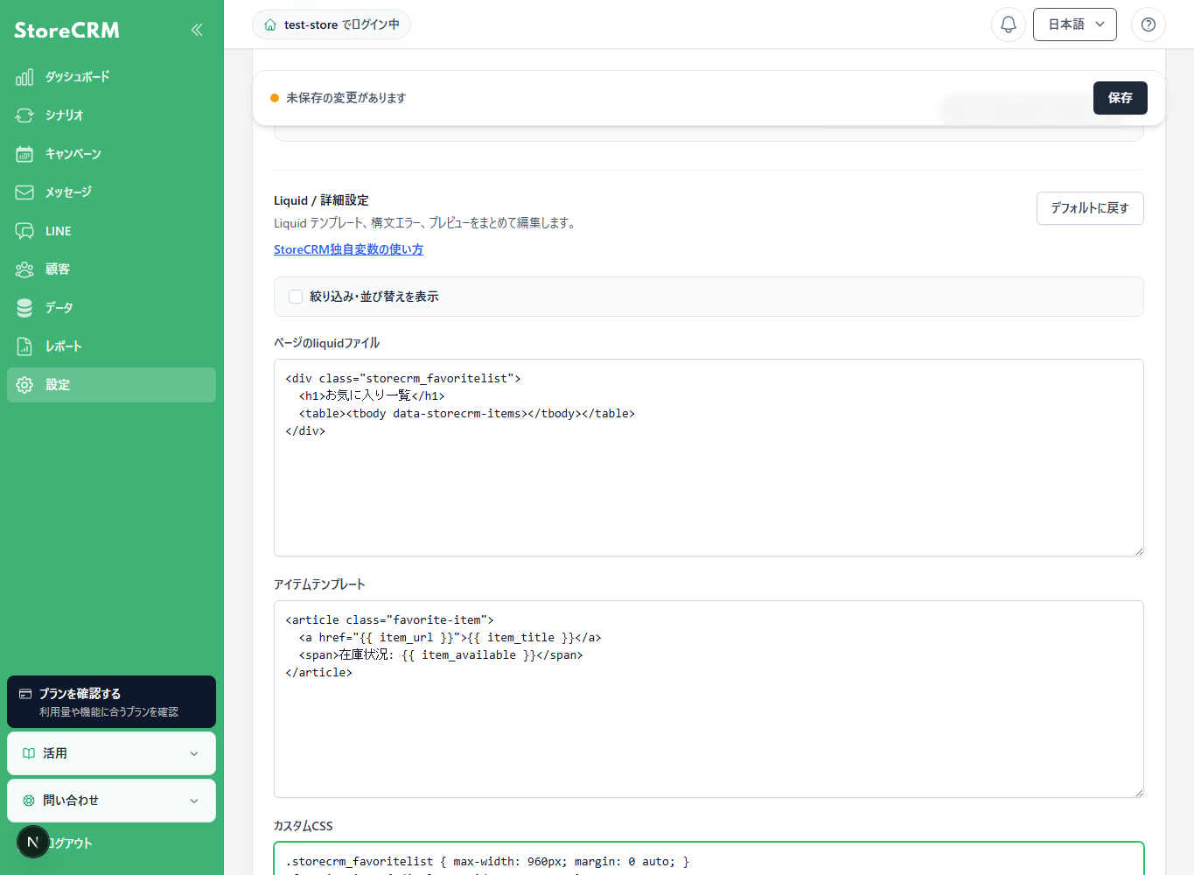Click the card icon in プランを確認する
Screen dimensions: 1194x875
(x=25, y=694)
